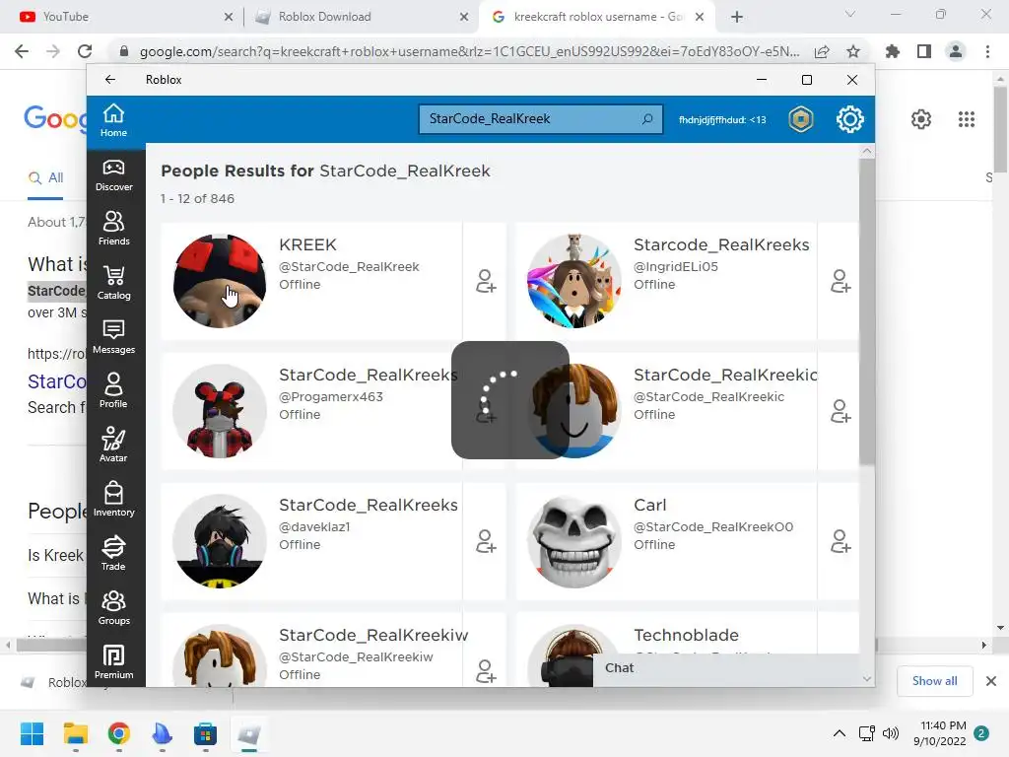This screenshot has height=757, width=1009.
Task: Open the Windows Start menu
Action: coord(32,733)
